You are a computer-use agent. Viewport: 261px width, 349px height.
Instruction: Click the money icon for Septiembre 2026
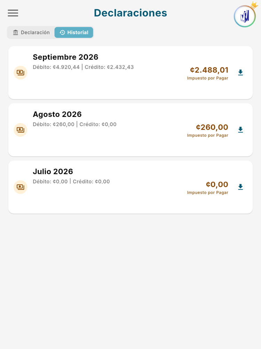tap(21, 73)
